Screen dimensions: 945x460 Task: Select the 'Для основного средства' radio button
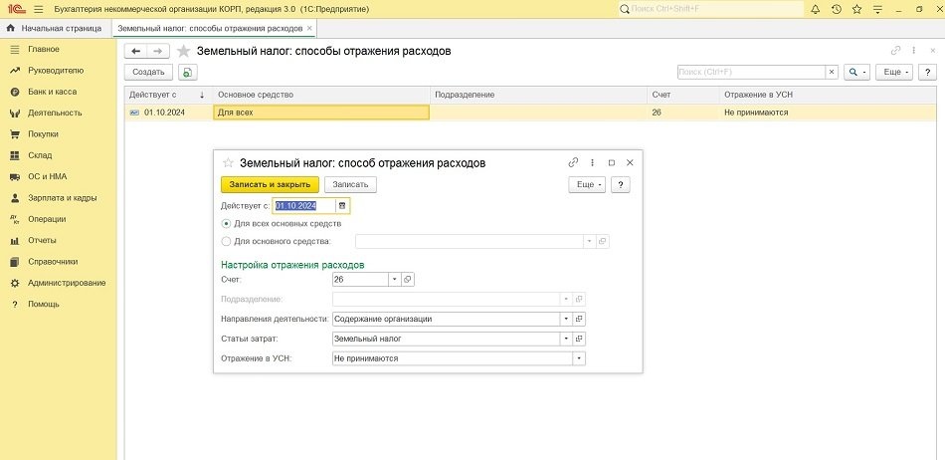226,241
